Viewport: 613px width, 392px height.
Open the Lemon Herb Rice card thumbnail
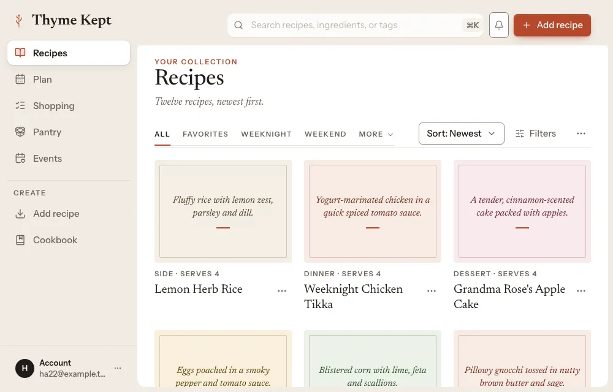[x=223, y=211]
